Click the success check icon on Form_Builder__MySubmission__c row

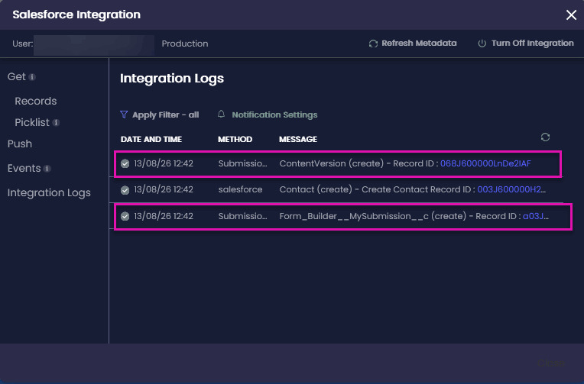pos(125,216)
